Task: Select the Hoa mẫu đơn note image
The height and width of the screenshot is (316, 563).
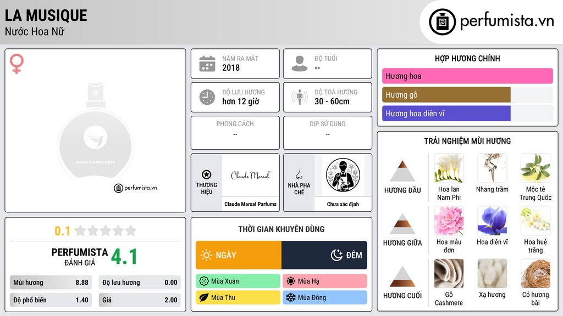Action: [x=449, y=221]
